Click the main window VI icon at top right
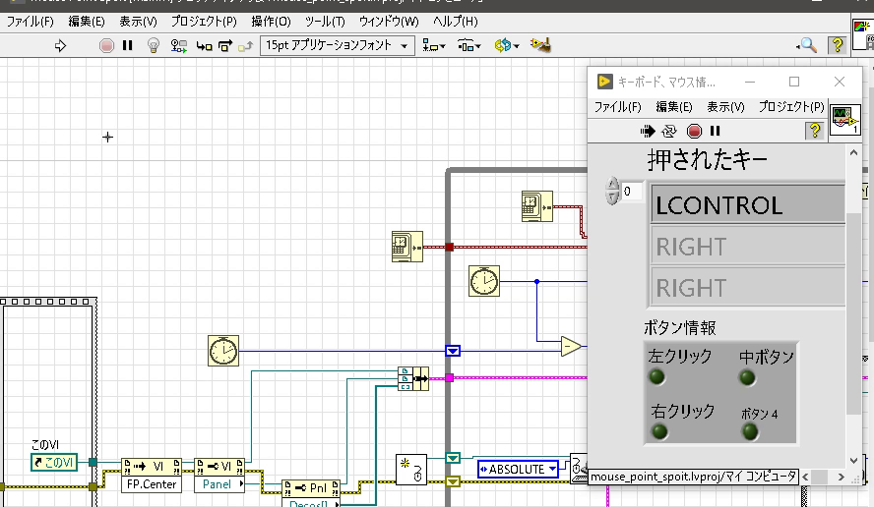 (x=863, y=34)
